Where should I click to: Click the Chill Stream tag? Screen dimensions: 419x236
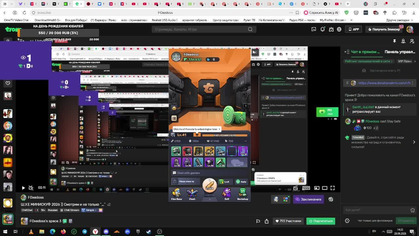point(70,210)
